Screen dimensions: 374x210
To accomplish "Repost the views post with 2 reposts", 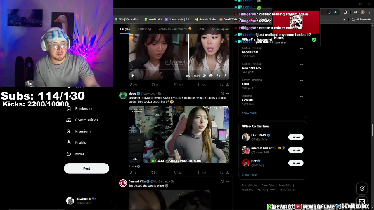I will click(154, 172).
